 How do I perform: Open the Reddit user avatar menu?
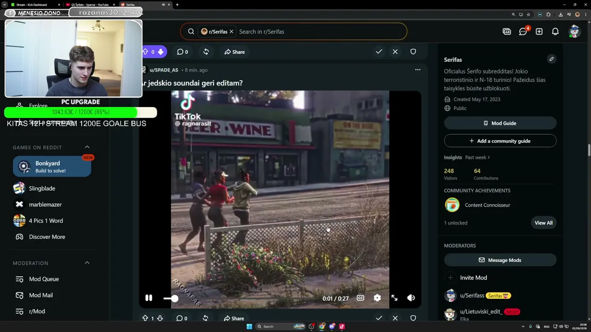tap(574, 31)
